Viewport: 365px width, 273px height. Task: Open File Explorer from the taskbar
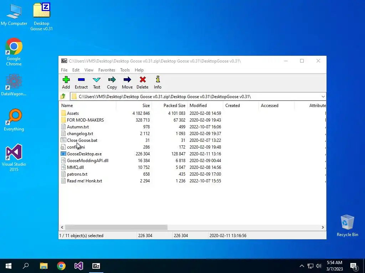tap(43, 266)
